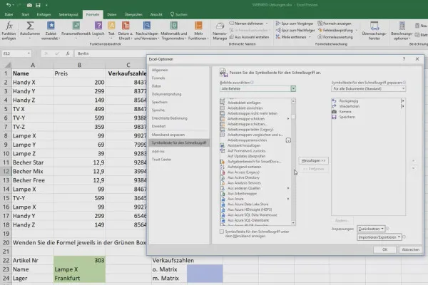The width and height of the screenshot is (428, 285).
Task: Switch to the Einfügen ribbon tab
Action: [x=44, y=14]
